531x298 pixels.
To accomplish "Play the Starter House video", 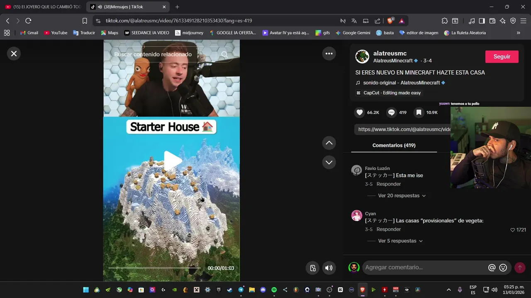I will (x=172, y=161).
